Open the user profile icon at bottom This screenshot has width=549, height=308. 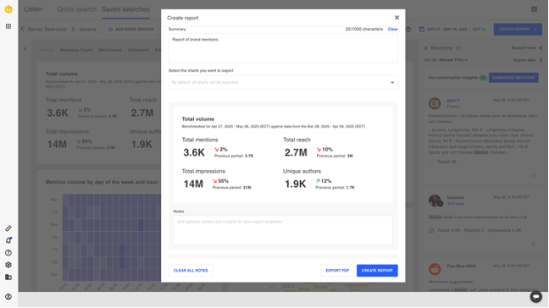click(x=8, y=296)
